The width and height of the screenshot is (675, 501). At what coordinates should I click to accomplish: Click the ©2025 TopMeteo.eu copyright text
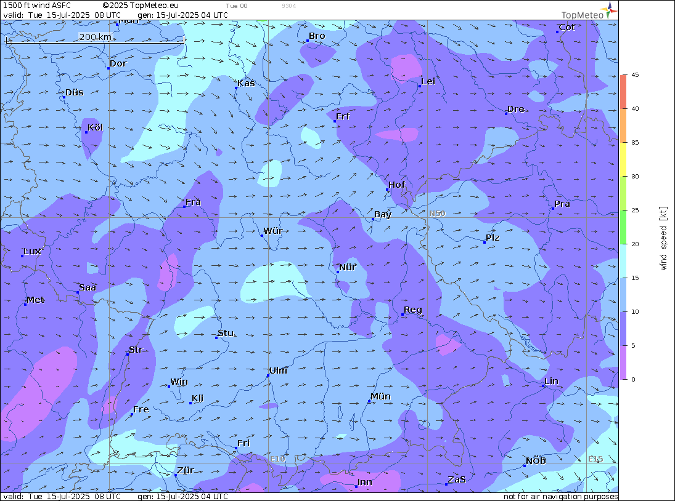pyautogui.click(x=141, y=6)
